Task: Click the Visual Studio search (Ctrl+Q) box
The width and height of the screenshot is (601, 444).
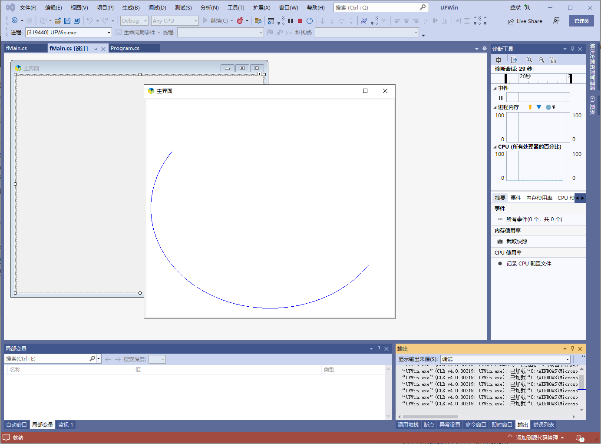Action: [x=381, y=7]
